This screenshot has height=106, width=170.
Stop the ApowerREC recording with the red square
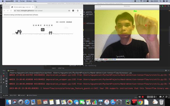coord(143,97)
